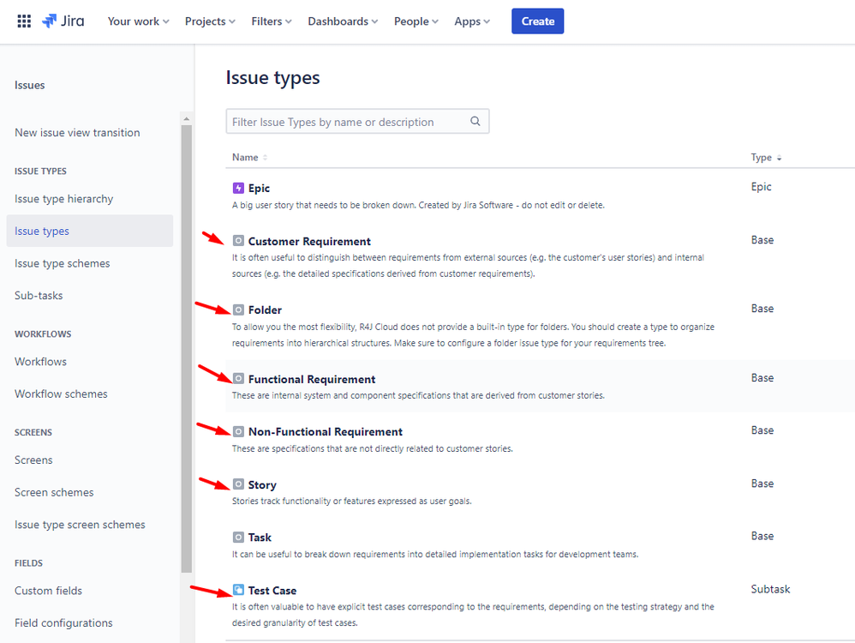The height and width of the screenshot is (643, 855).
Task: Open the Projects dropdown
Action: pos(210,21)
